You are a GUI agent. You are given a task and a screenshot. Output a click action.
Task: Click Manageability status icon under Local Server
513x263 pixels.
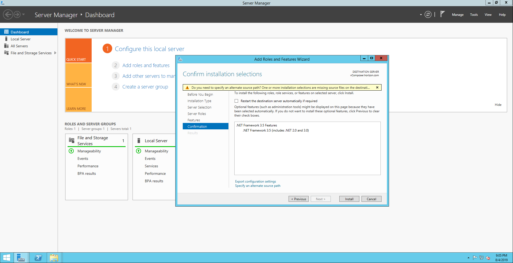(x=139, y=151)
